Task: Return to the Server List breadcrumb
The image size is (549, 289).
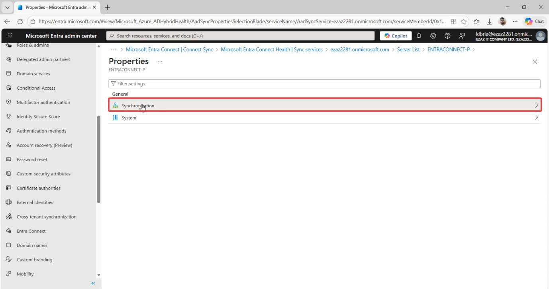Action: tap(408, 49)
